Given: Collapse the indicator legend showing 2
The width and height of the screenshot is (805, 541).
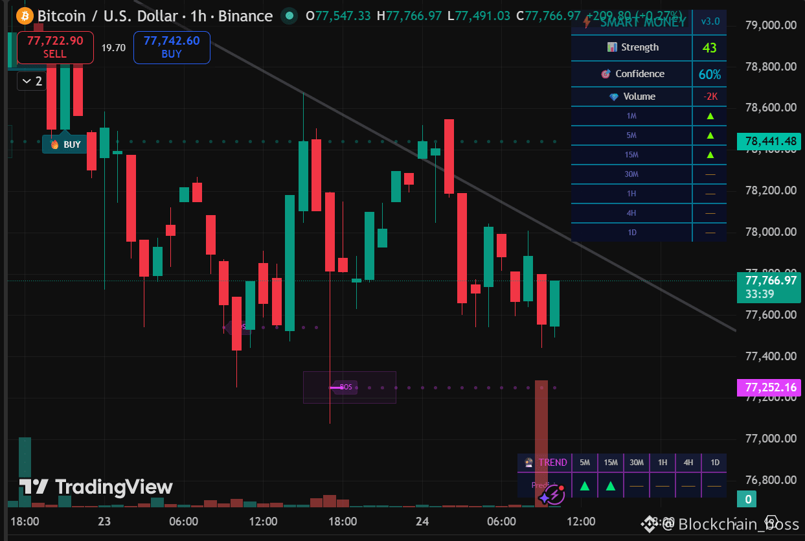Looking at the screenshot, I should 32,81.
